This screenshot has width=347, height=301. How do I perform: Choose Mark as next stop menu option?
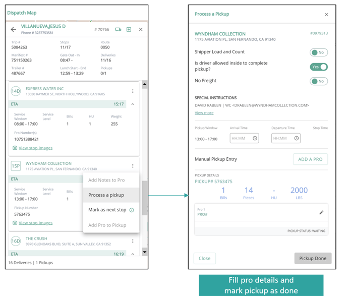click(x=107, y=210)
